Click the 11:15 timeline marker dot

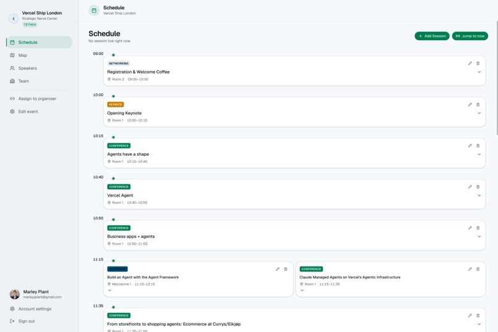114,261
